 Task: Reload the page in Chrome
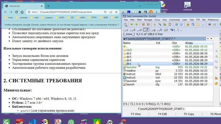tap(17, 12)
